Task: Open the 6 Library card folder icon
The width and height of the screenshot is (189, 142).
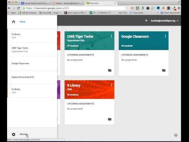Action: (109, 119)
